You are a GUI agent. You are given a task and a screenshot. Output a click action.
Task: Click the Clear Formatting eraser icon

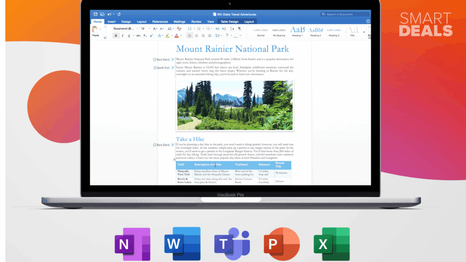(x=179, y=29)
